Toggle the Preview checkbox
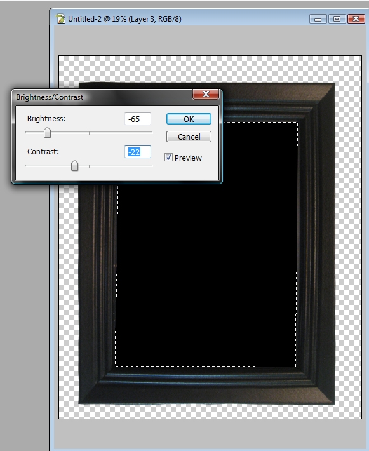The height and width of the screenshot is (451, 369). [x=168, y=158]
